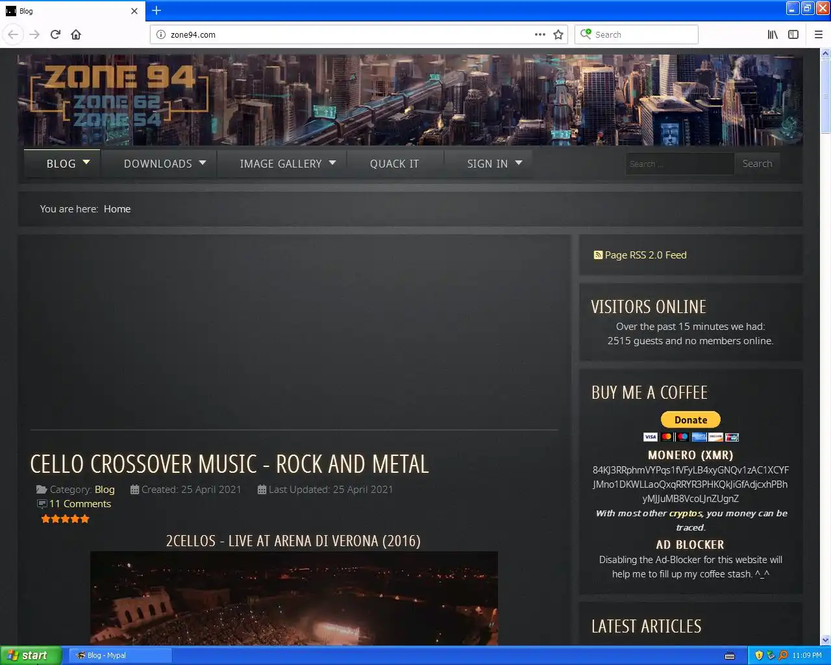
Task: Click the yellow Donate button
Action: 691,420
